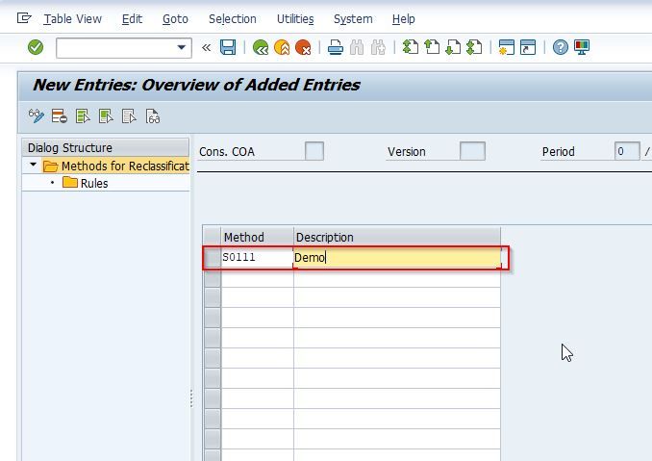Click the Delete row icon

(59, 116)
